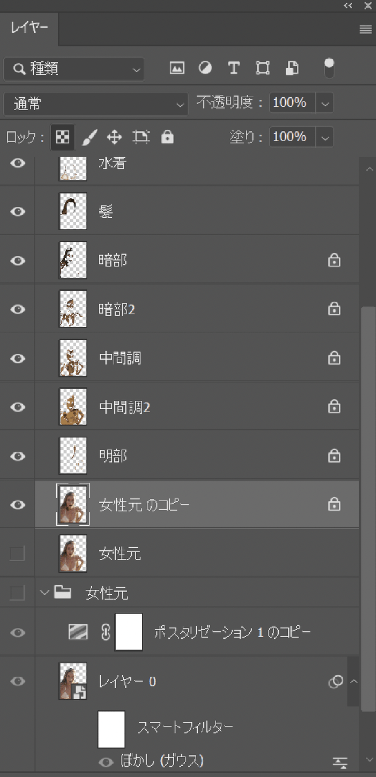Filter for adjustment layers icon

(x=205, y=68)
